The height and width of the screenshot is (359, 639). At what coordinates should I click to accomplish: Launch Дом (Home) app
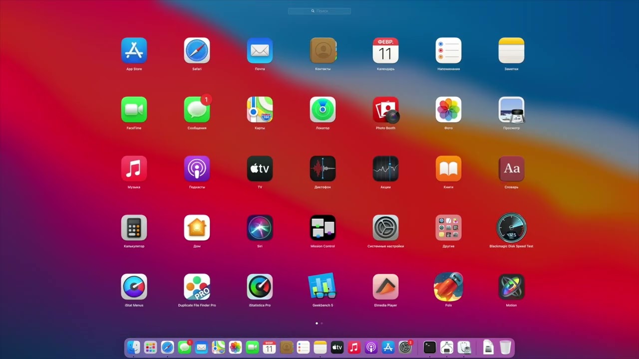pyautogui.click(x=197, y=227)
